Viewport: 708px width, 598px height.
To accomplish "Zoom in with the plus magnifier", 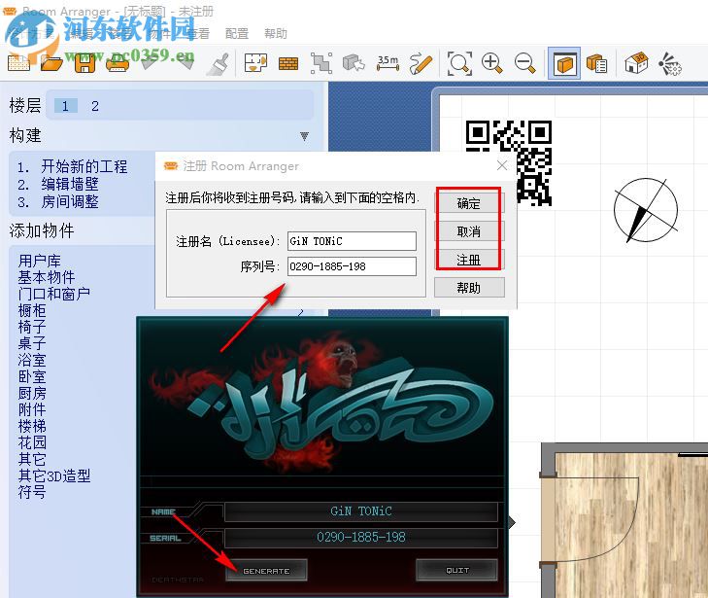I will tap(492, 63).
